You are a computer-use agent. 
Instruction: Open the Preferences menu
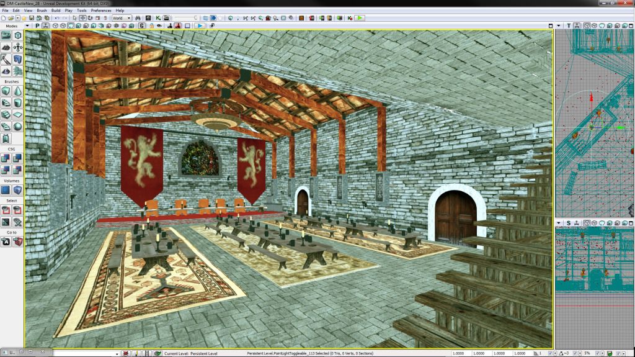click(101, 11)
